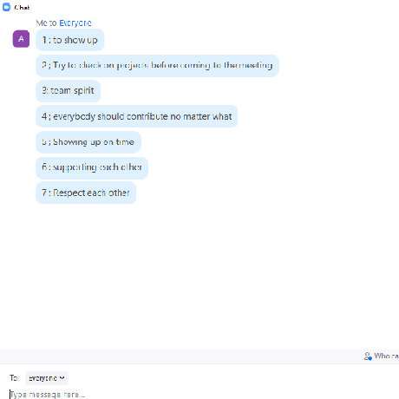Click the person icon beside Who can see

(368, 356)
